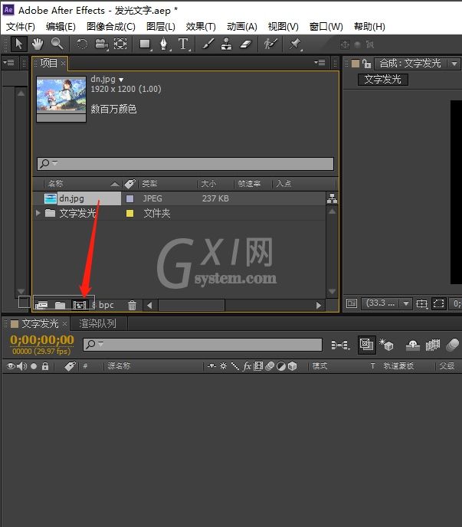Select the Type text tool
This screenshot has height=527, width=462.
(x=183, y=44)
